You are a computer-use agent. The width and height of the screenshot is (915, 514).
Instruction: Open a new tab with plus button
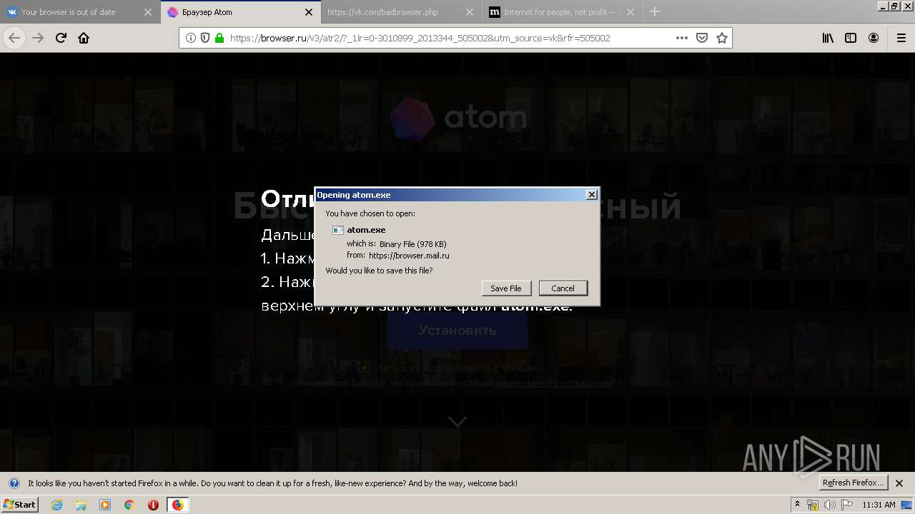(x=654, y=11)
